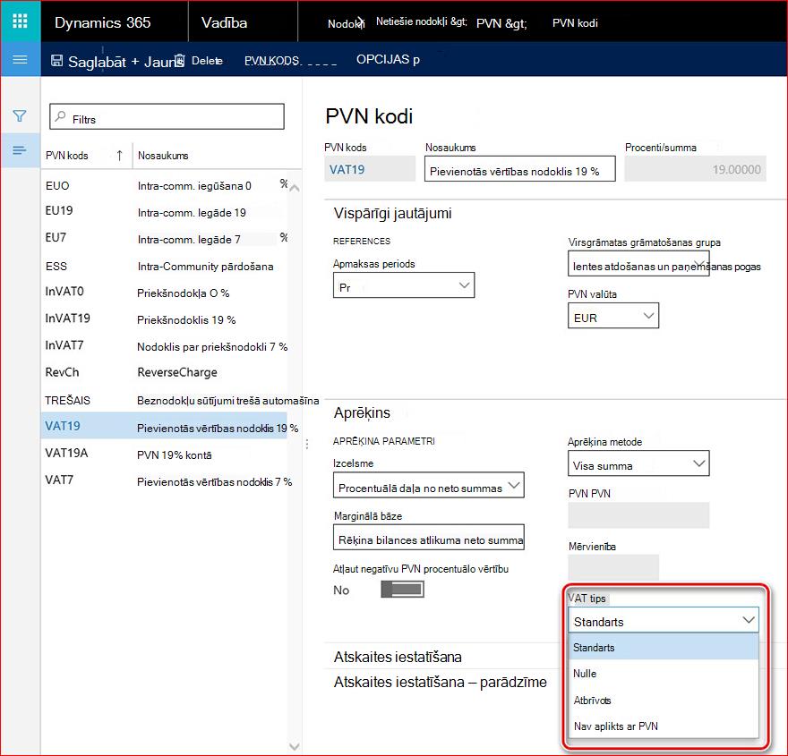Click the Nosaukums text field

tap(519, 169)
